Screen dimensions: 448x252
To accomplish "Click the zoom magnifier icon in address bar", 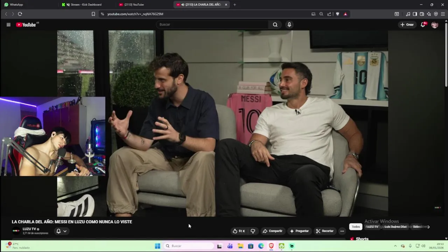I will 321,14.
